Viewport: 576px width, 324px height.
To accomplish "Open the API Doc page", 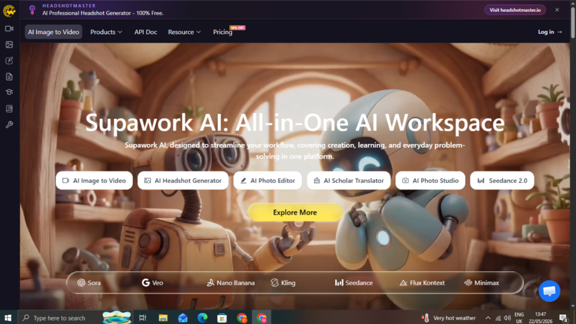I will 146,32.
